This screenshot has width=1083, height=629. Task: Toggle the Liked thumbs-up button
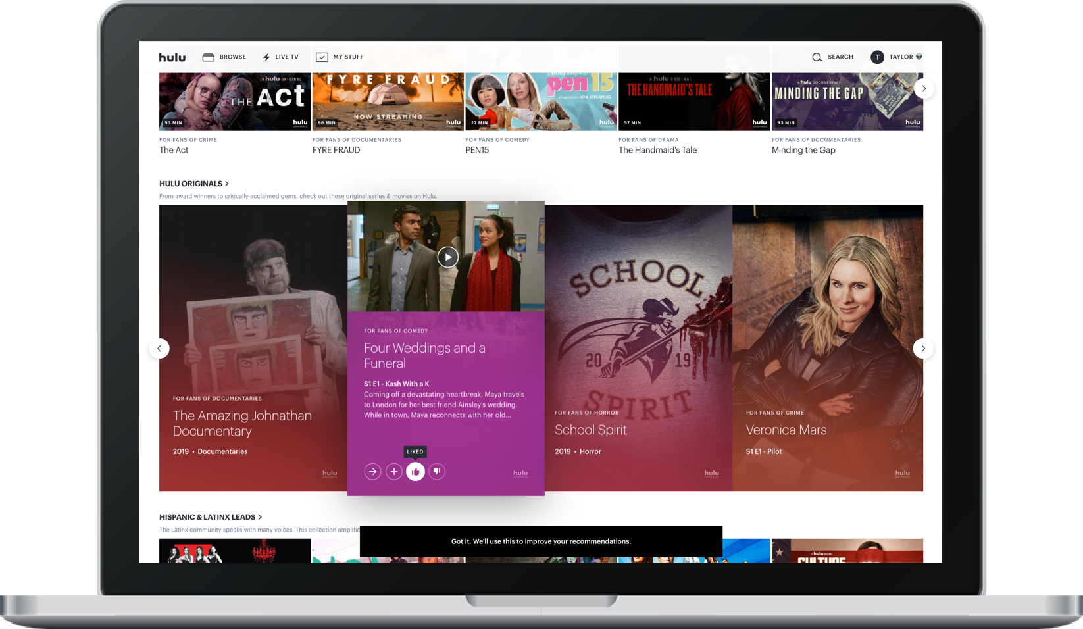point(415,472)
